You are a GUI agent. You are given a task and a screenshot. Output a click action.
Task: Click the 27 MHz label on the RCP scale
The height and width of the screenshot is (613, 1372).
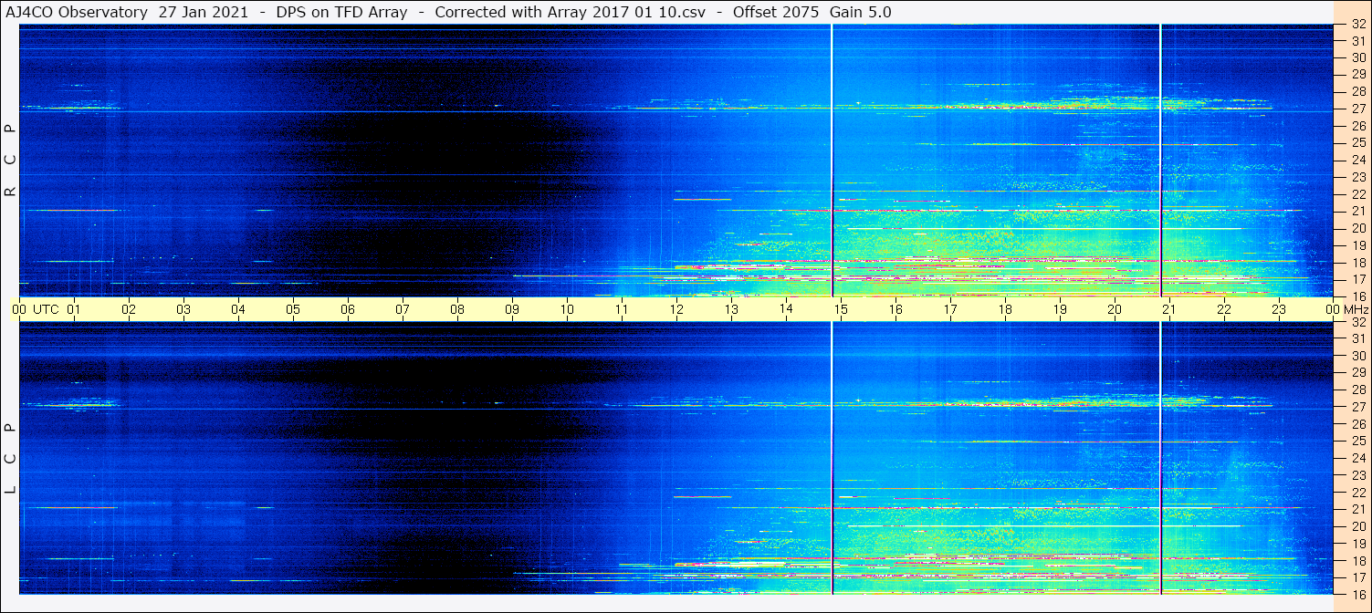point(1357,109)
